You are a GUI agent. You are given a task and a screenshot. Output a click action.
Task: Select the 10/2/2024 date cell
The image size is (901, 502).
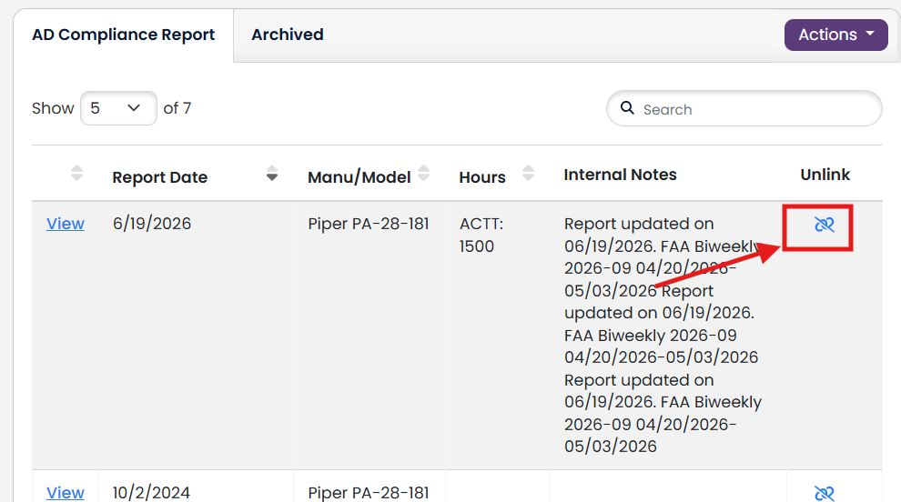(151, 492)
